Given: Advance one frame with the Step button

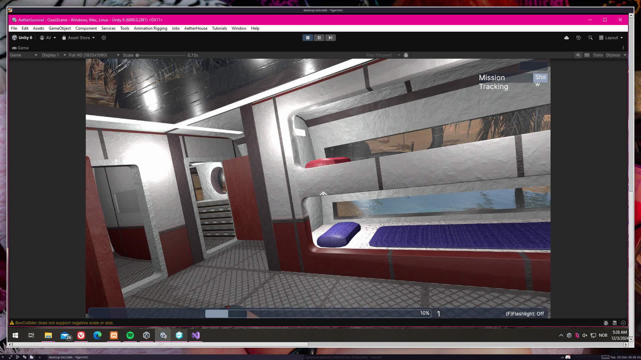Looking at the screenshot, I should [330, 38].
